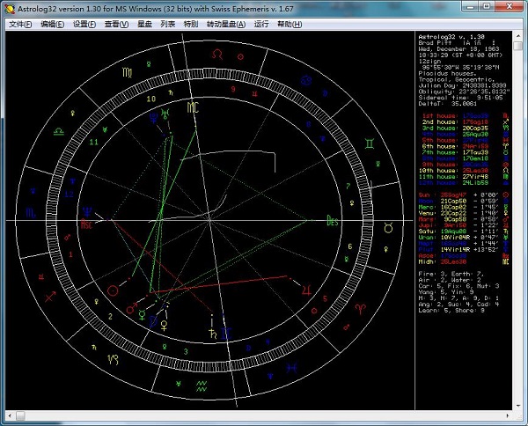This screenshot has width=528, height=426.
Task: Click the yellow Virgo sign glyph on outer ring
Action: point(127,71)
